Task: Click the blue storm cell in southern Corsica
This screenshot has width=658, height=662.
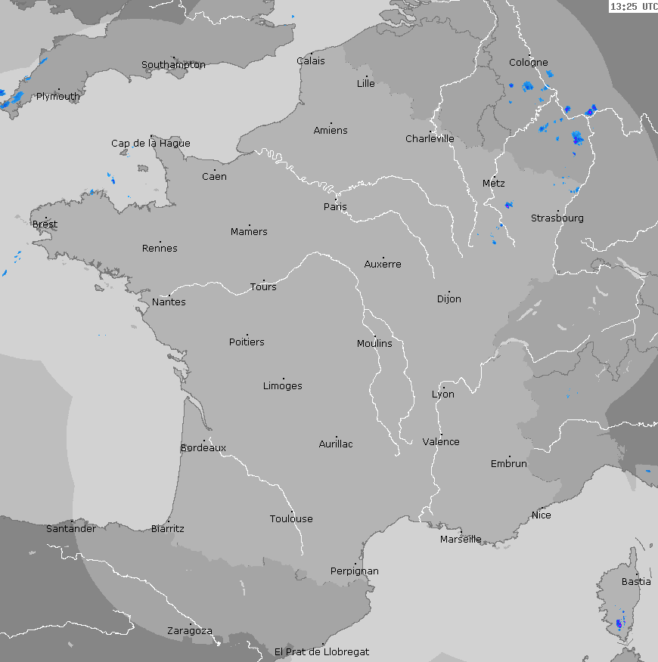Action: click(x=619, y=623)
